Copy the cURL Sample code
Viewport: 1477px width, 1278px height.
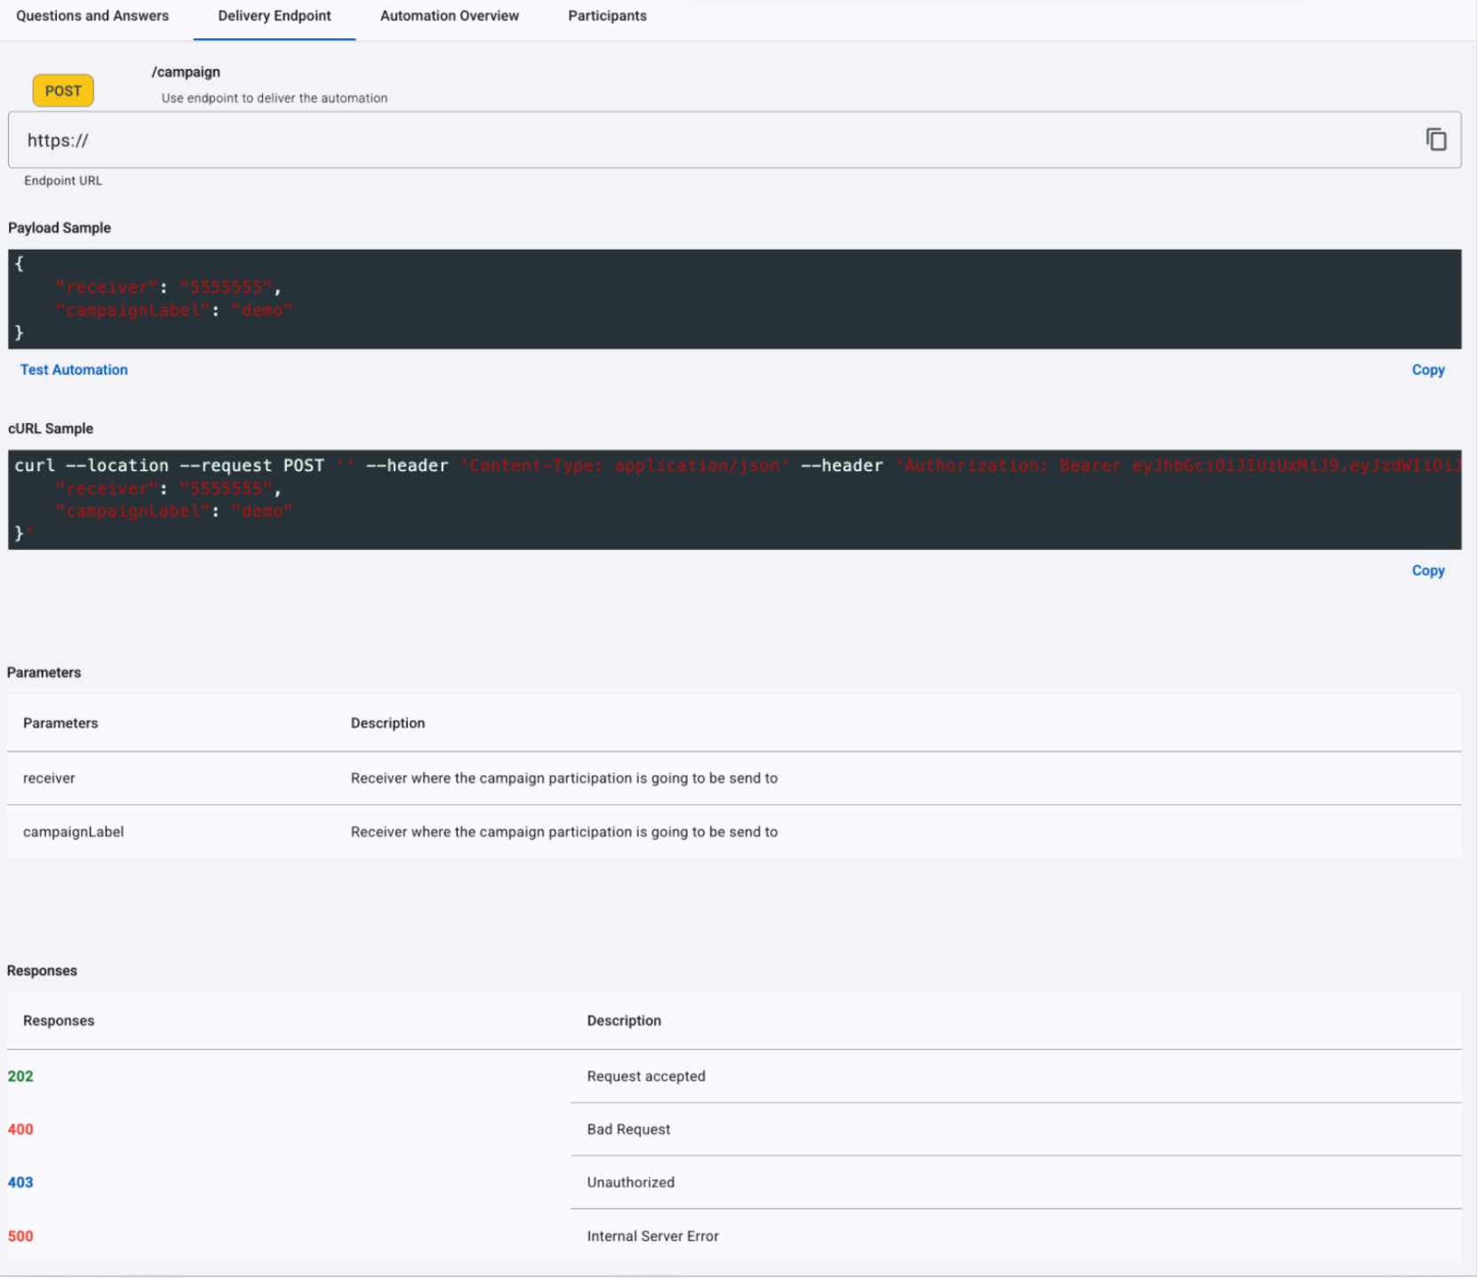(1428, 571)
